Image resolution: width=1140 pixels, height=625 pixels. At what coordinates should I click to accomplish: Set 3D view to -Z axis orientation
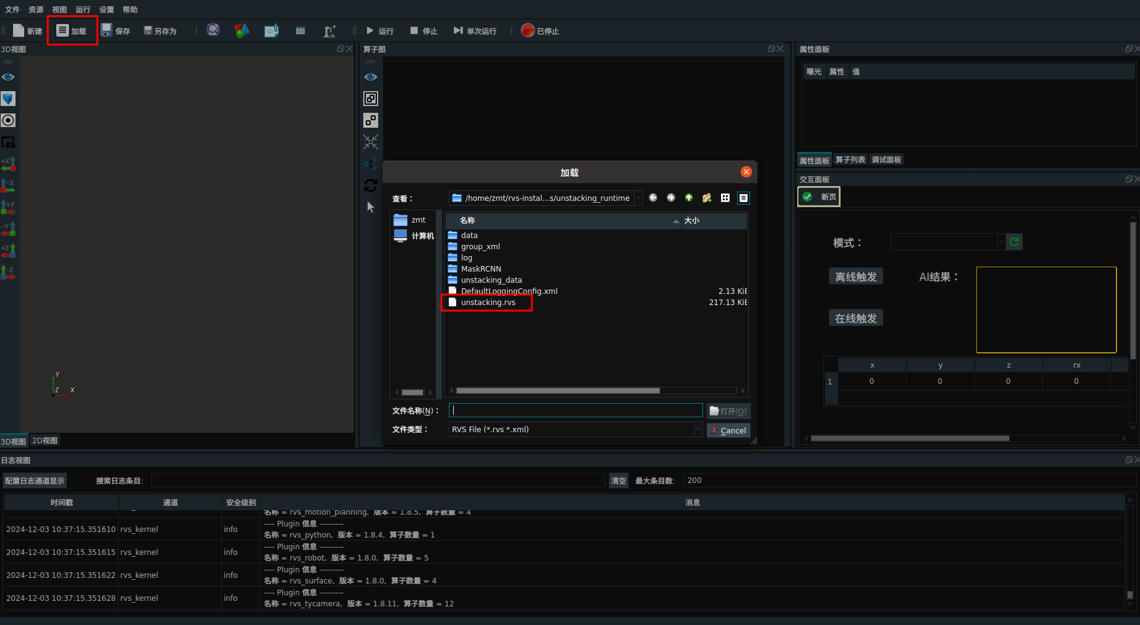[8, 272]
